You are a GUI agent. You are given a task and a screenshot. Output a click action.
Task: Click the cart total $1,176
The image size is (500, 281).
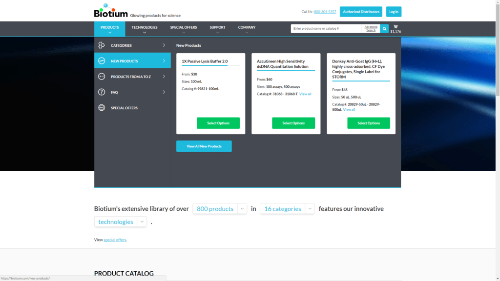pyautogui.click(x=396, y=32)
